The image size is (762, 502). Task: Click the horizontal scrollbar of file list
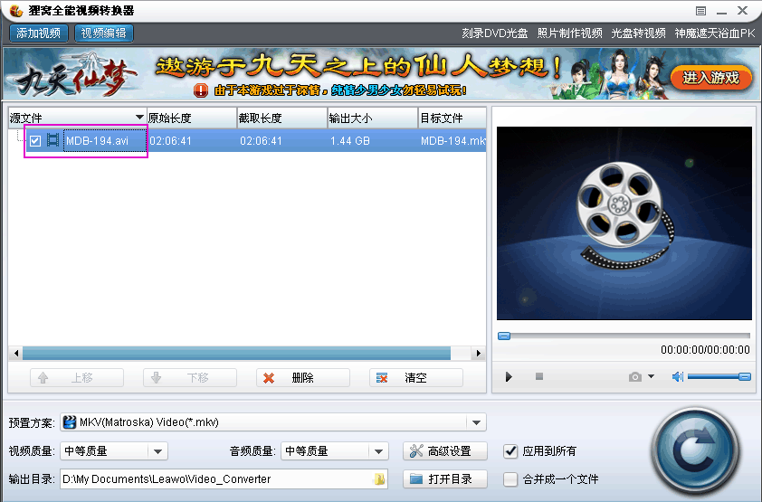pos(236,353)
